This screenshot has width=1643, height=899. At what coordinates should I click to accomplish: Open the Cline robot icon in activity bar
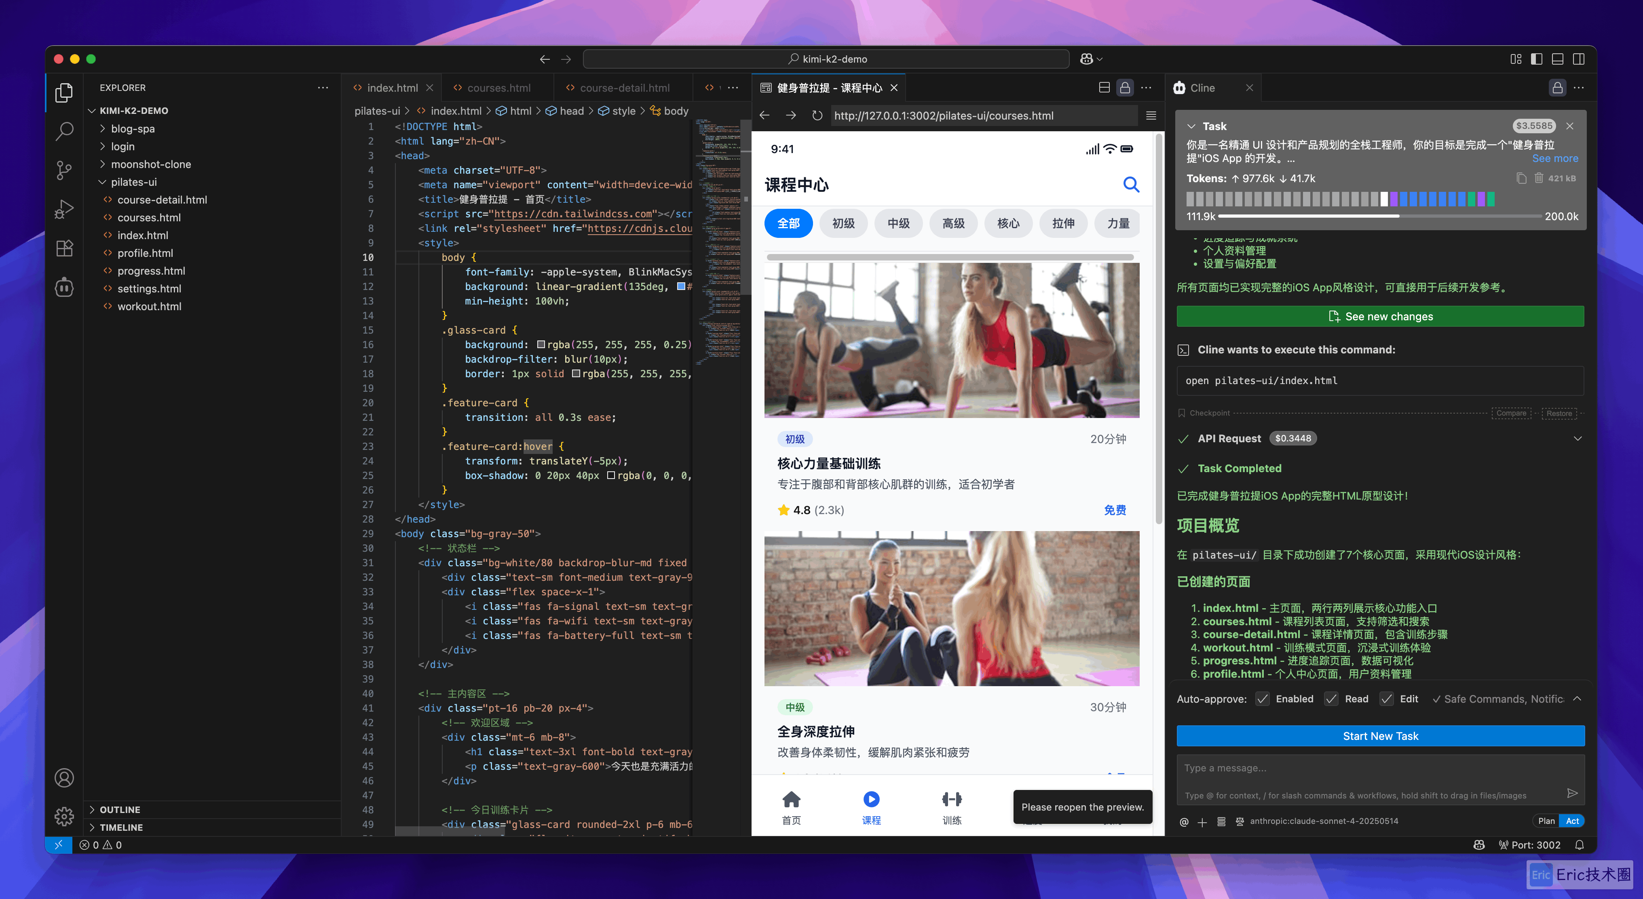pyautogui.click(x=64, y=287)
